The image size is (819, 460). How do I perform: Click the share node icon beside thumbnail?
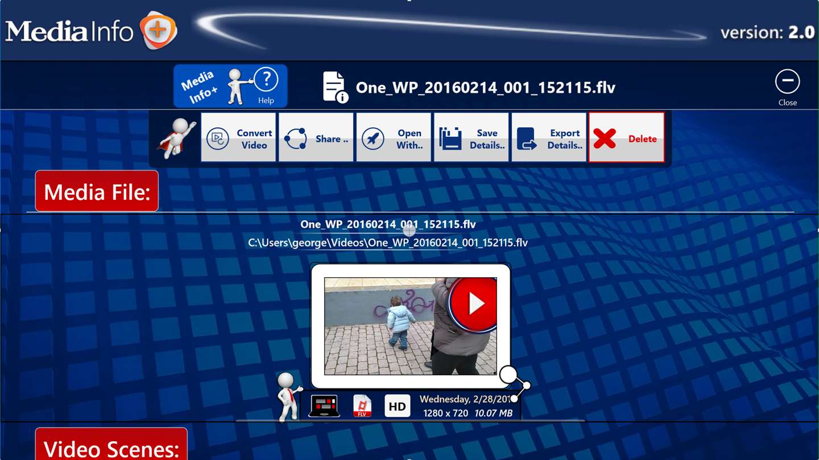pos(515,383)
